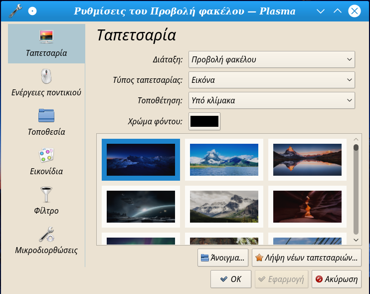Confirm with the OK button
The image size is (370, 294).
[x=231, y=279]
